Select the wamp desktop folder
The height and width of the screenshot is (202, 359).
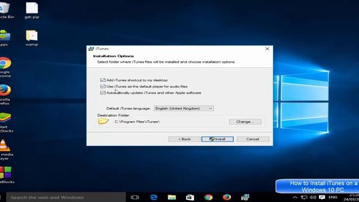(32, 38)
